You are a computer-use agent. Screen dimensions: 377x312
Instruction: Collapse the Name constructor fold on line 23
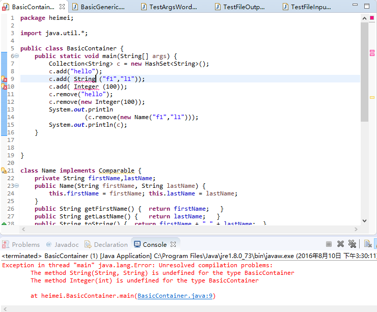[17, 186]
